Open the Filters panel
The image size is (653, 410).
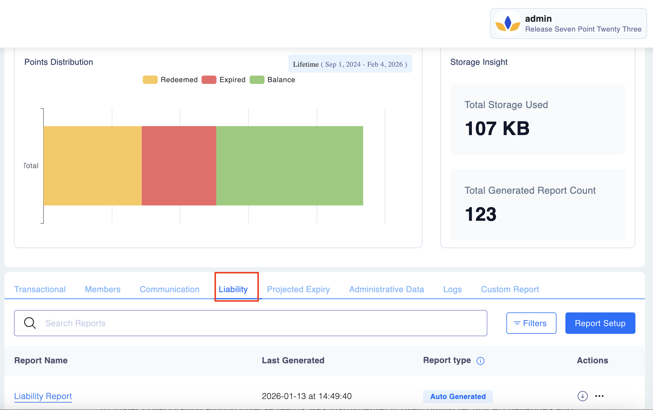[x=531, y=323]
